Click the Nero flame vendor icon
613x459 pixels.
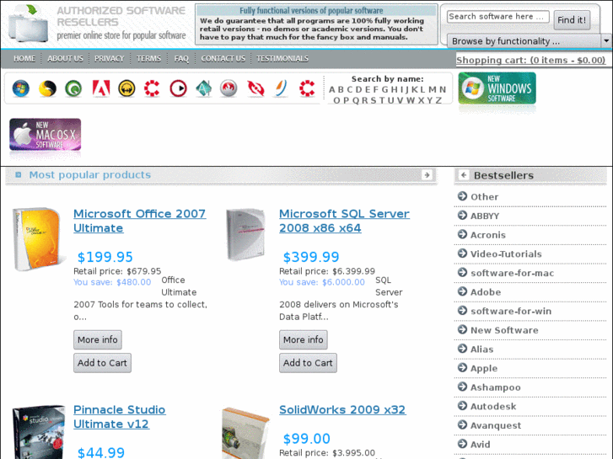pyautogui.click(x=229, y=88)
